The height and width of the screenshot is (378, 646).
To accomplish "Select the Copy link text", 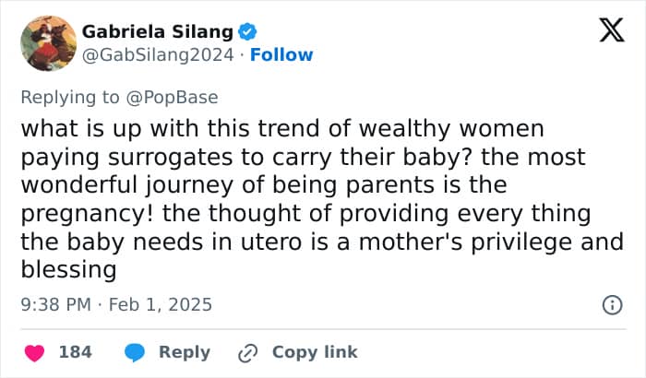I will coord(315,352).
